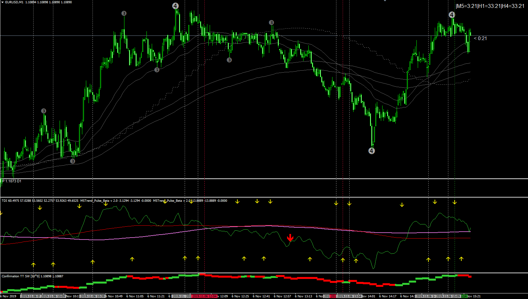Select the TDI indicator label text
This screenshot has height=299, width=528.
click(40, 200)
